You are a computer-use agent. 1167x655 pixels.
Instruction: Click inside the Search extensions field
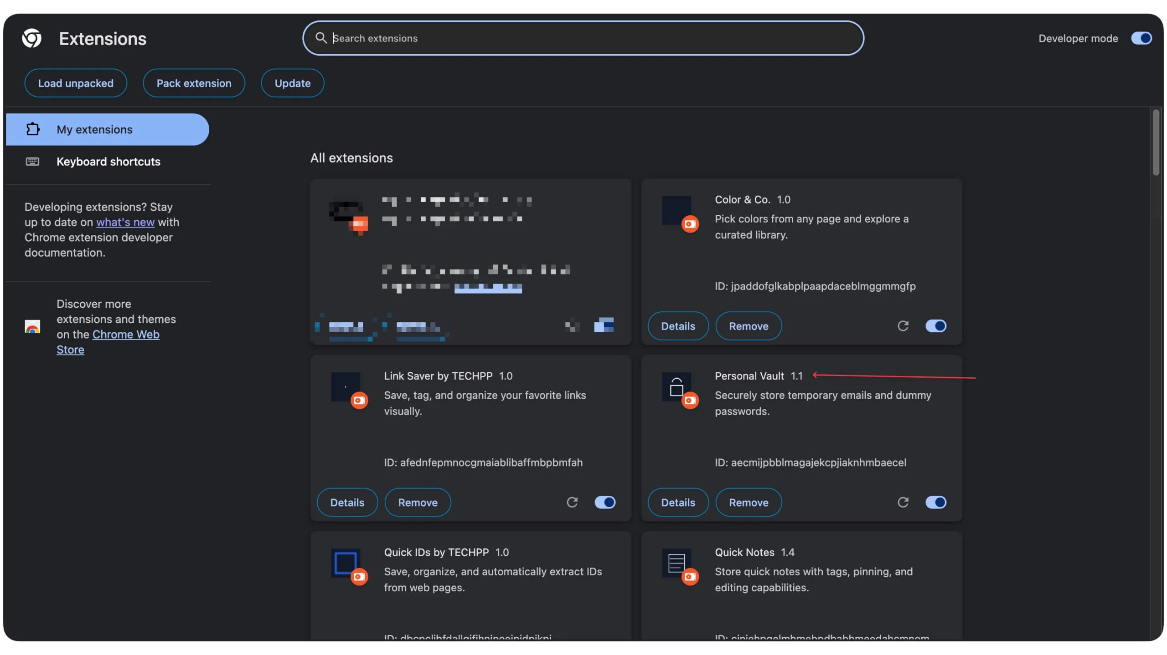[583, 38]
